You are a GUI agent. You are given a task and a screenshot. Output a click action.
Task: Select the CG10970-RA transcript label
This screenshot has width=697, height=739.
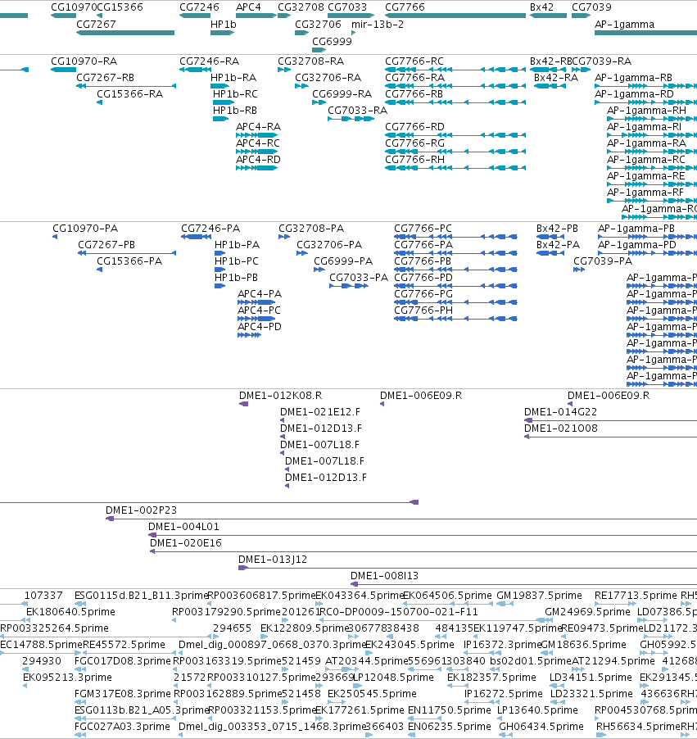point(84,61)
